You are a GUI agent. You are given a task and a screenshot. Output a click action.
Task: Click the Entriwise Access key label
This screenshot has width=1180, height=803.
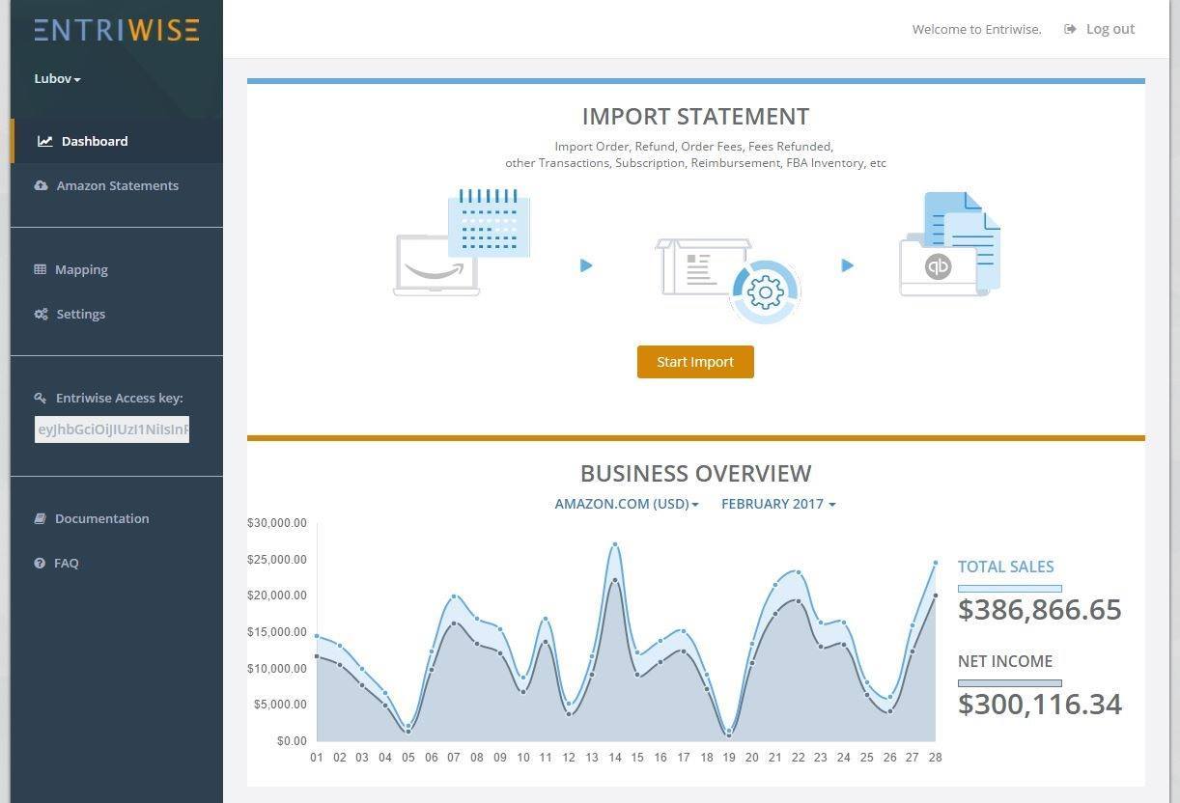click(x=120, y=398)
